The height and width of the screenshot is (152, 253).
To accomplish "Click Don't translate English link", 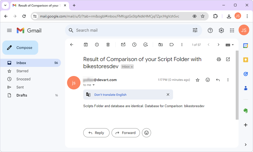I will [x=110, y=95].
